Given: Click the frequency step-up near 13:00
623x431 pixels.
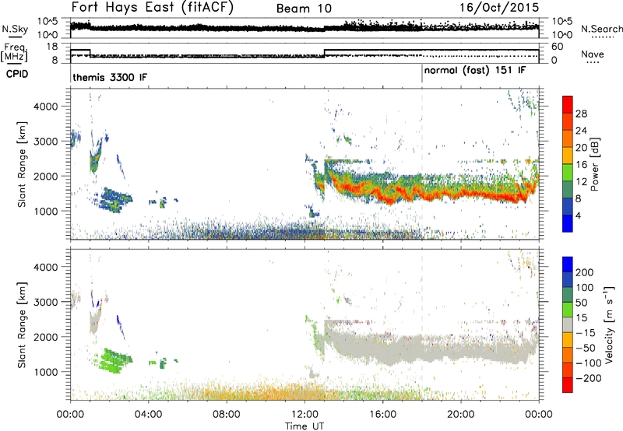Looking at the screenshot, I should point(325,53).
